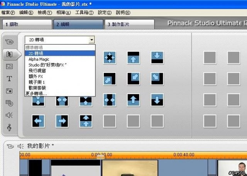This screenshot has width=247, height=176.
Task: Select the black clip at timeline start
Action: (x=35, y=168)
